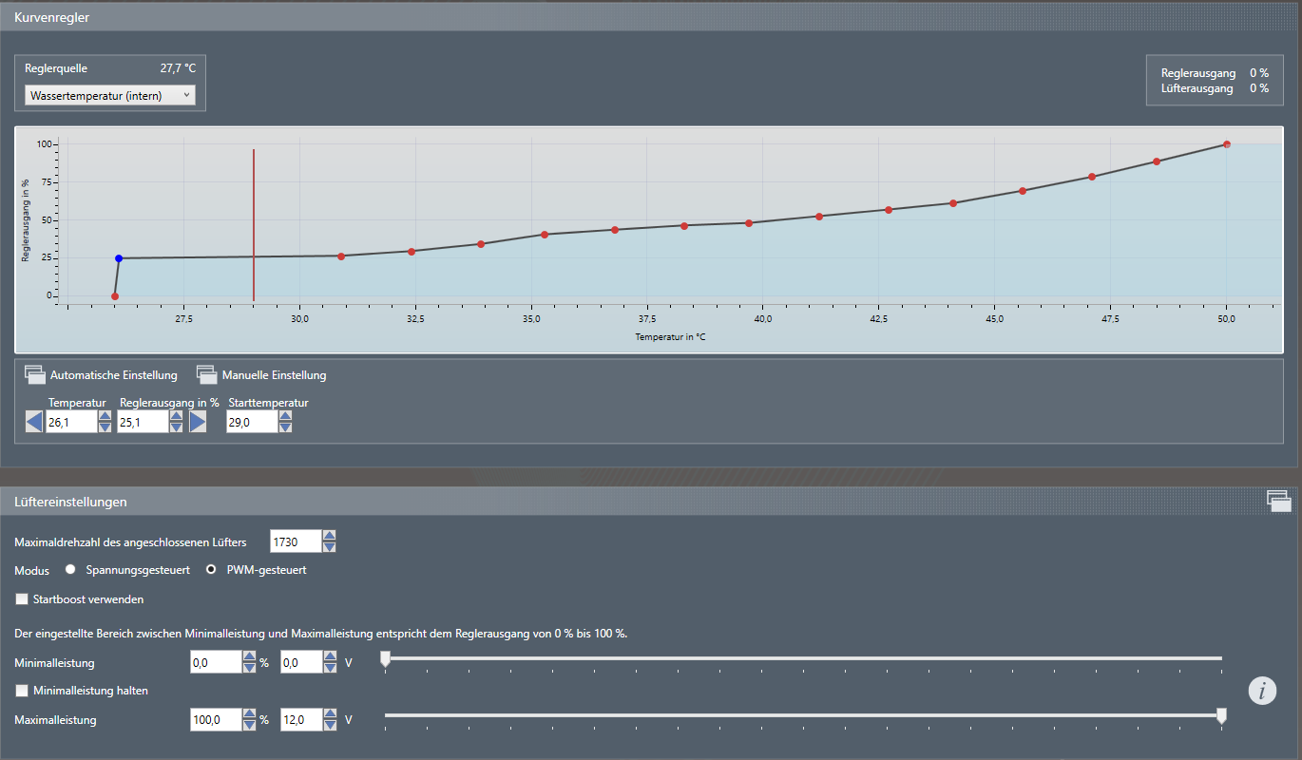Open the Reglerquelle Wassertemperatur dropdown
This screenshot has width=1302, height=760.
pyautogui.click(x=110, y=96)
